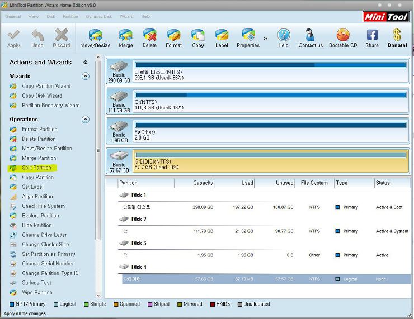Select the C: partition row in list

coord(266,231)
